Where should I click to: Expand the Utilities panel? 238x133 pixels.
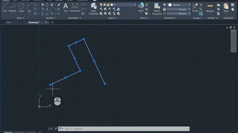212,18
